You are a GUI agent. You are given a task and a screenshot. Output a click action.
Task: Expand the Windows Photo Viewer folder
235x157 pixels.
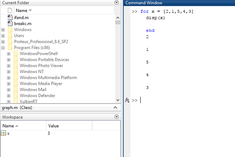[x=9, y=66]
